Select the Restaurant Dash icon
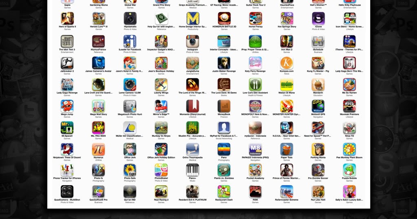This screenshot has width=417, height=219. [224, 192]
